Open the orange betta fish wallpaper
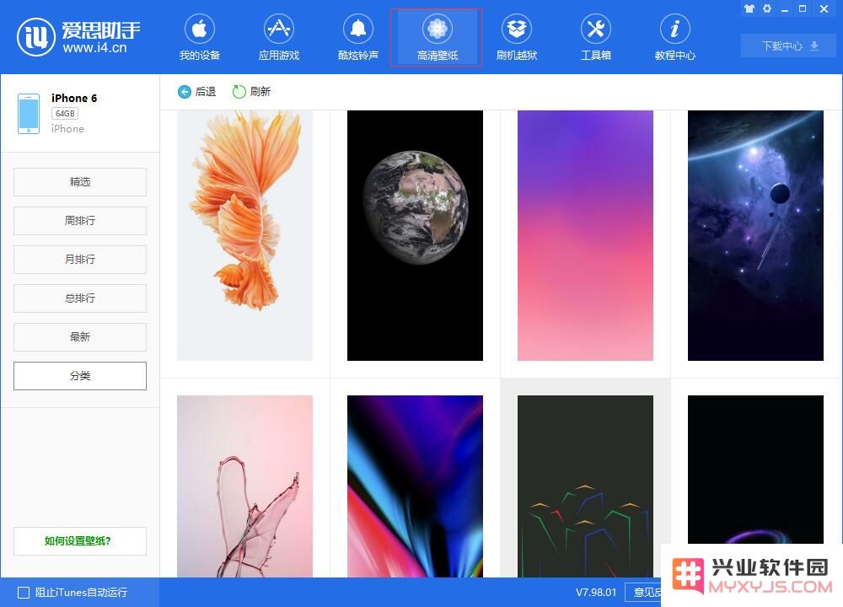843x607 pixels. click(x=244, y=235)
